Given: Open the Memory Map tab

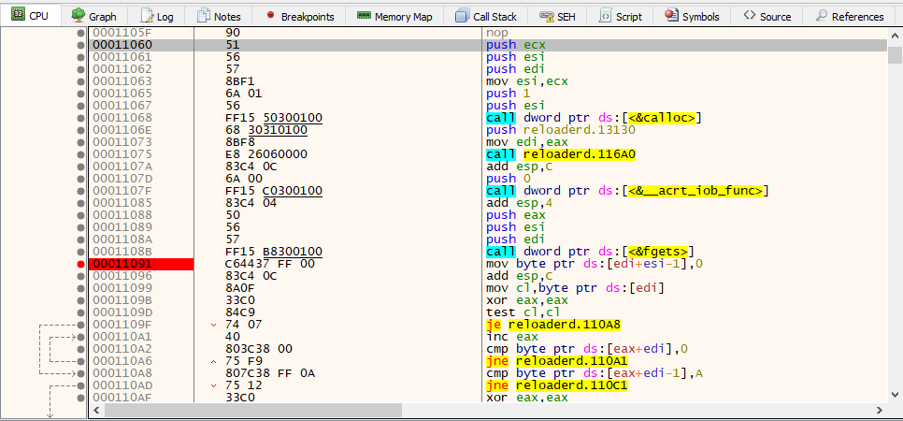Looking at the screenshot, I should (394, 16).
